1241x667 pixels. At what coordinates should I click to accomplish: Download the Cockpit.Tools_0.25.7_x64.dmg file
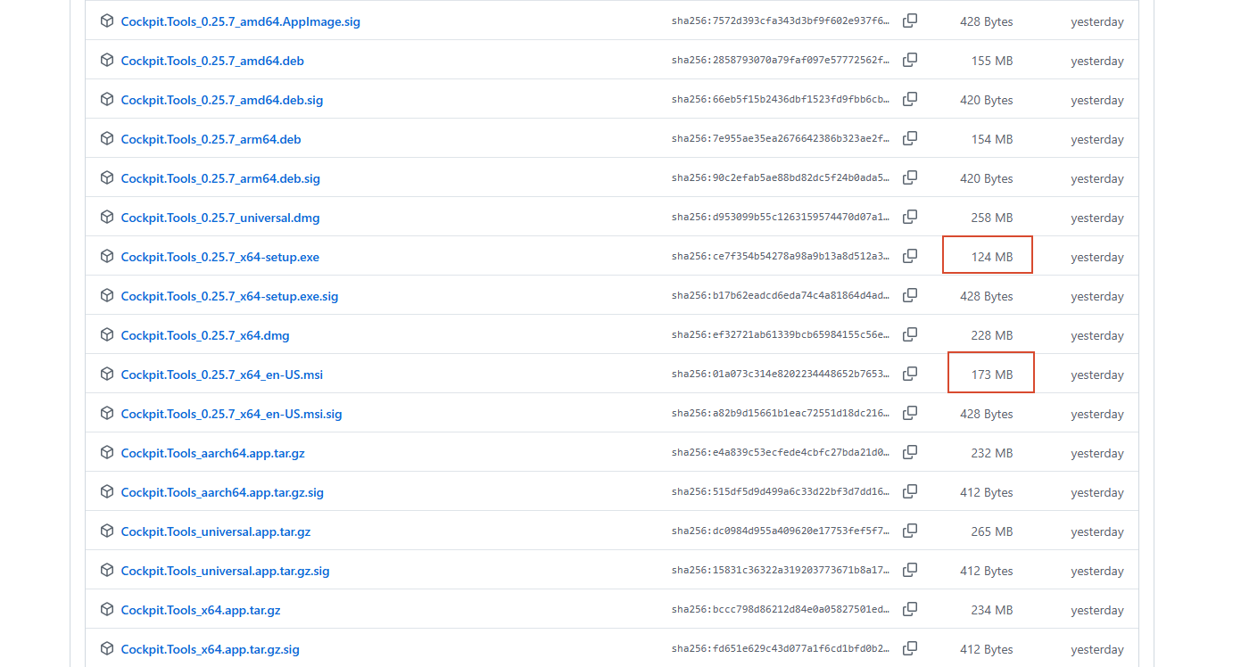pos(205,335)
